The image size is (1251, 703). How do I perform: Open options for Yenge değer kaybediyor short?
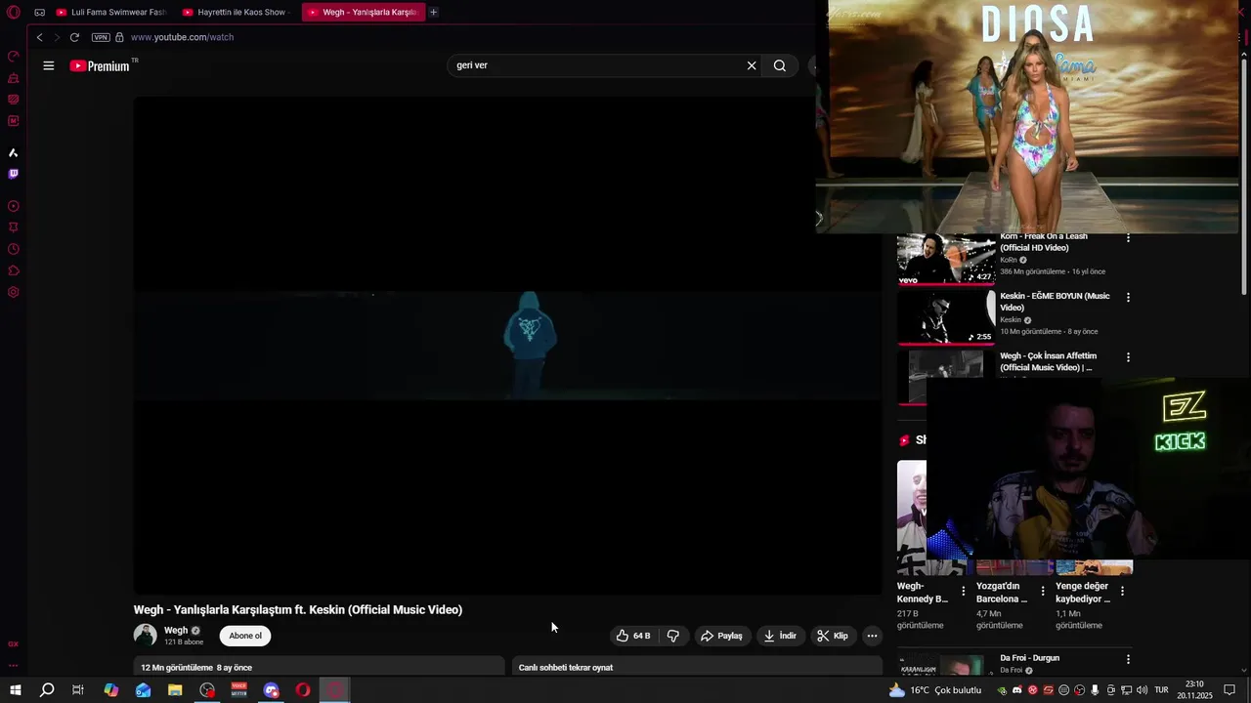[1122, 591]
